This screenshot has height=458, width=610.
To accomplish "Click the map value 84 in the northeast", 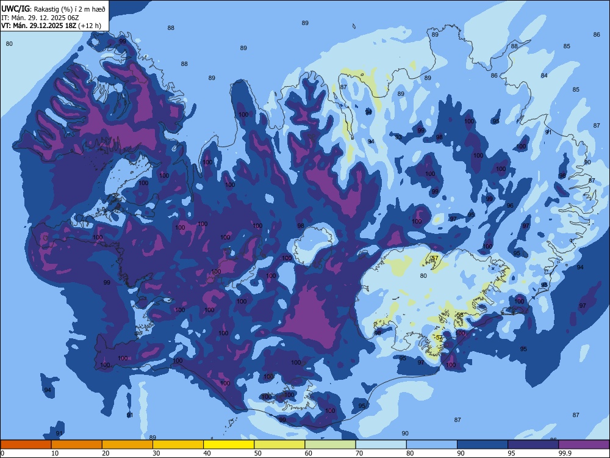I will coord(544,75).
